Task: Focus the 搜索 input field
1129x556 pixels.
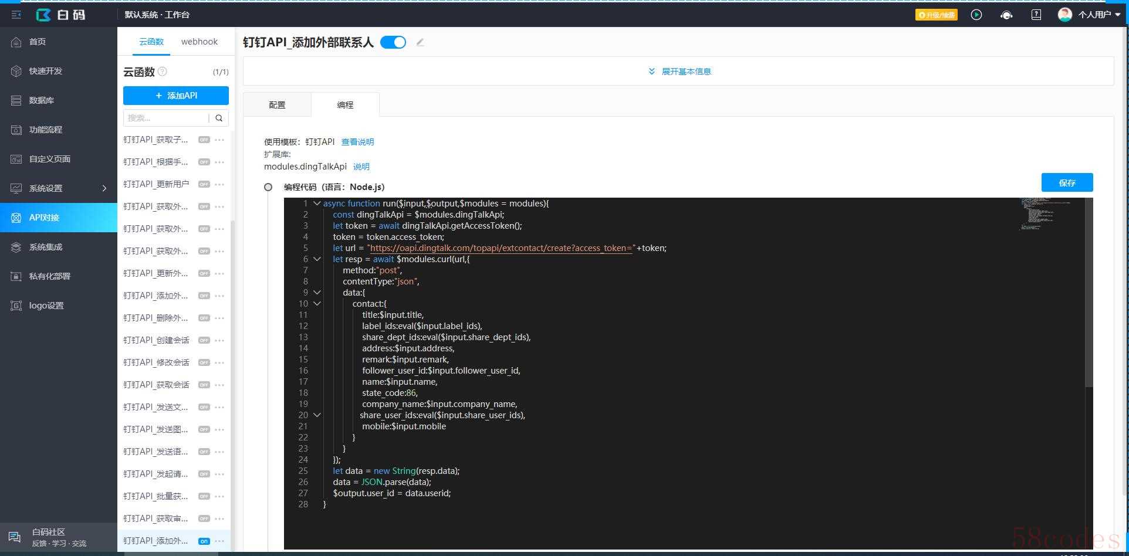Action: (x=166, y=118)
